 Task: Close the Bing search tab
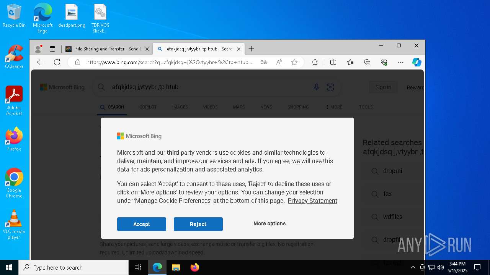point(238,49)
